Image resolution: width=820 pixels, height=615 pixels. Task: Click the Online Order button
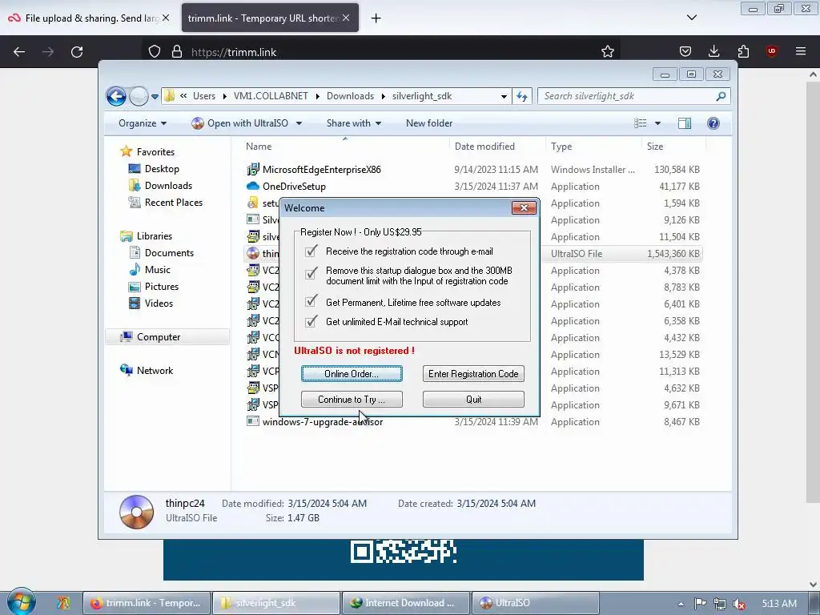click(x=352, y=373)
